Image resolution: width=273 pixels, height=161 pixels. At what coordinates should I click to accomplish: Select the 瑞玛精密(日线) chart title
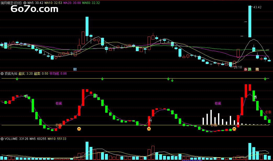point(11,3)
